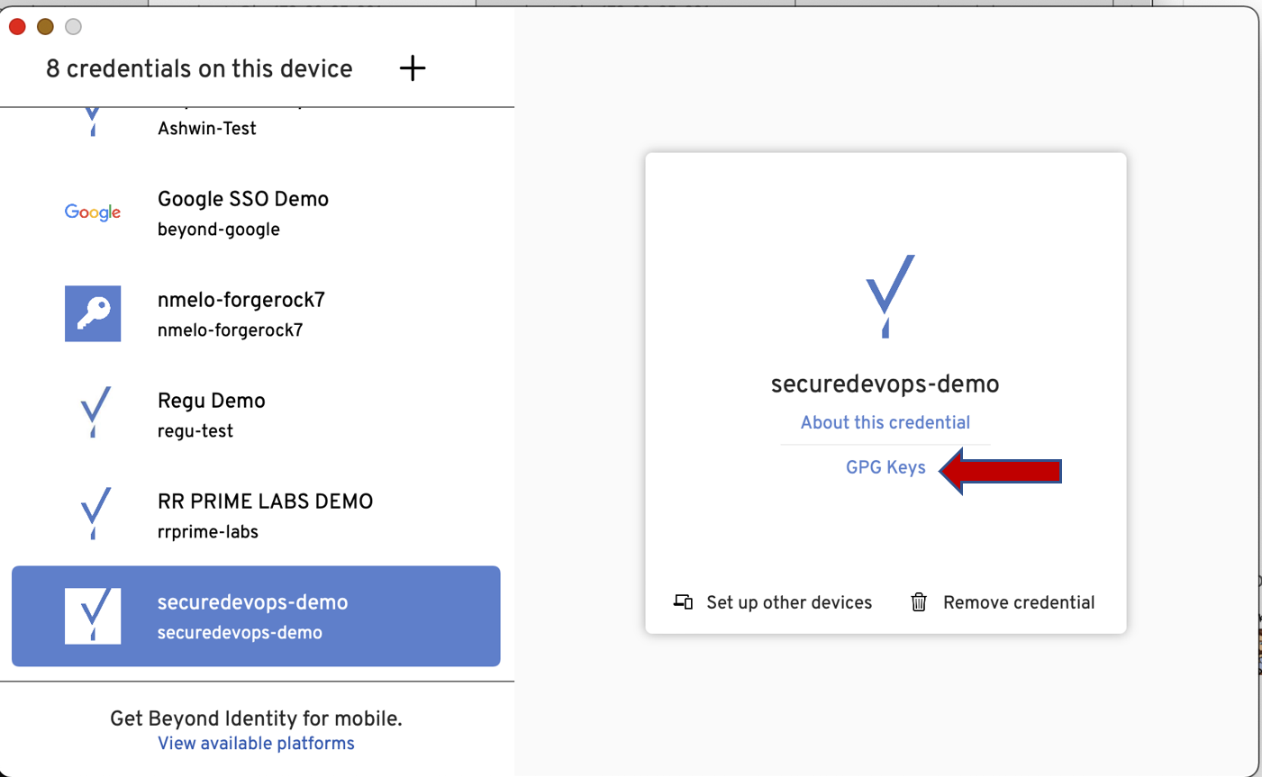Open About this credential link

click(x=885, y=423)
